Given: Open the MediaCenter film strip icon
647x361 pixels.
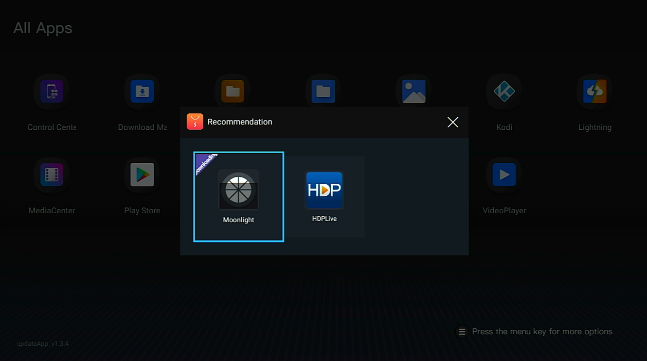Looking at the screenshot, I should (52, 174).
